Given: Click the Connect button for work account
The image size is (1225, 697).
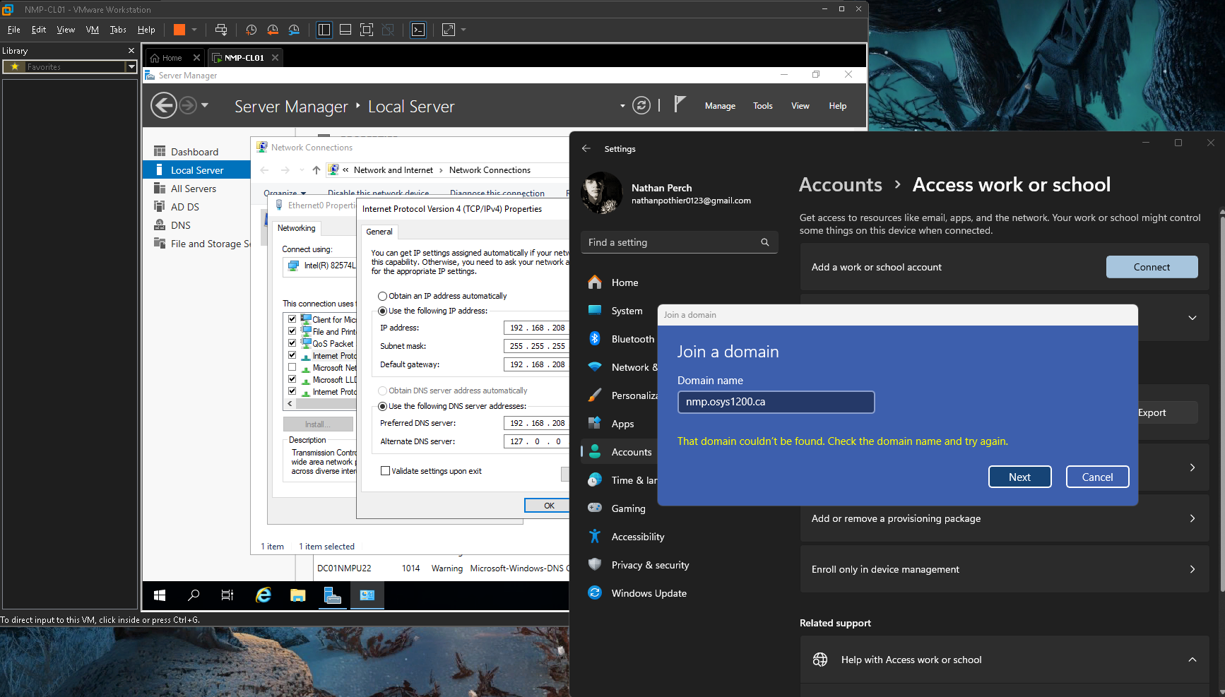Looking at the screenshot, I should click(x=1152, y=267).
